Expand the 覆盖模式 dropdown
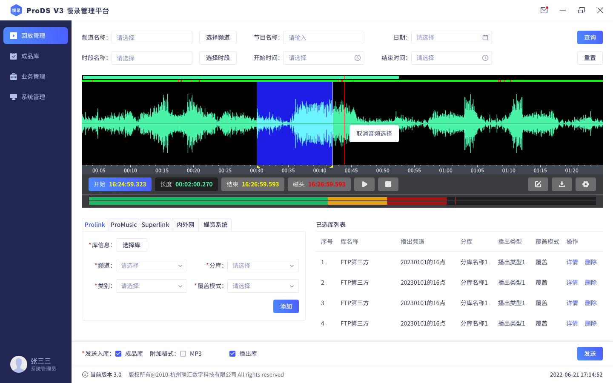The height and width of the screenshot is (383, 613). tap(263, 286)
